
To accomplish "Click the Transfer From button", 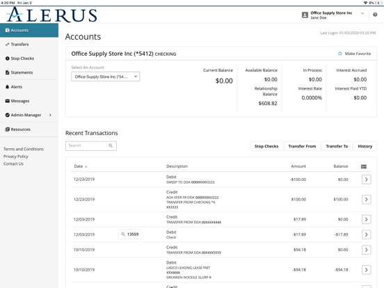I will pos(302,146).
